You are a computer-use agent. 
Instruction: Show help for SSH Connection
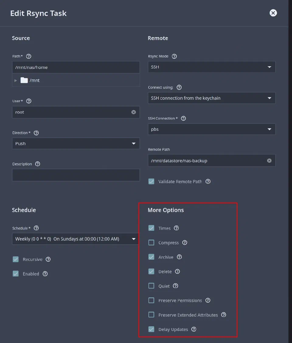(x=183, y=118)
